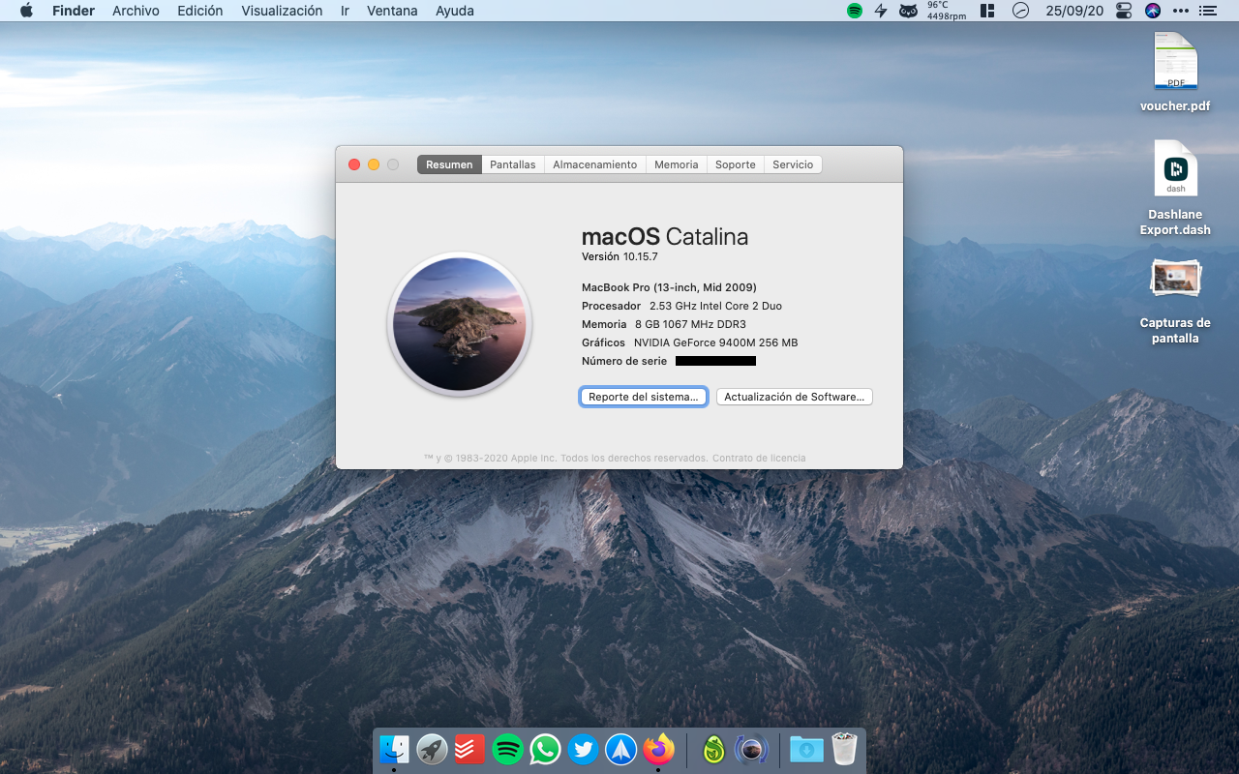Click the 2.53 GHz Intel Core 2 Duo text
1239x774 pixels.
(715, 306)
